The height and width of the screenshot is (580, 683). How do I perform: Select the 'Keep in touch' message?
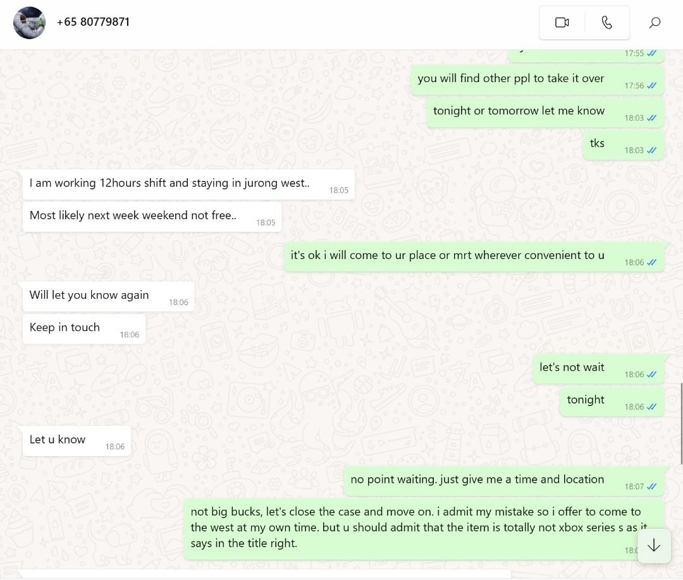point(84,329)
